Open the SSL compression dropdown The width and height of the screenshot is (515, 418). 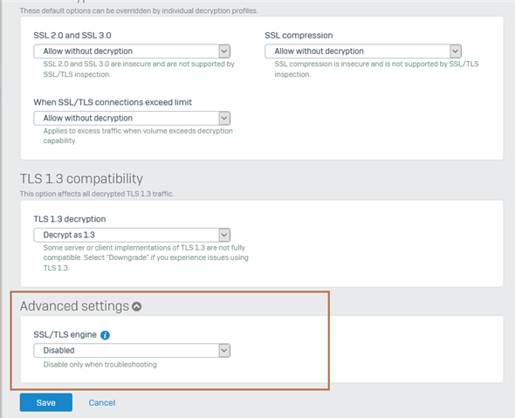coord(363,51)
